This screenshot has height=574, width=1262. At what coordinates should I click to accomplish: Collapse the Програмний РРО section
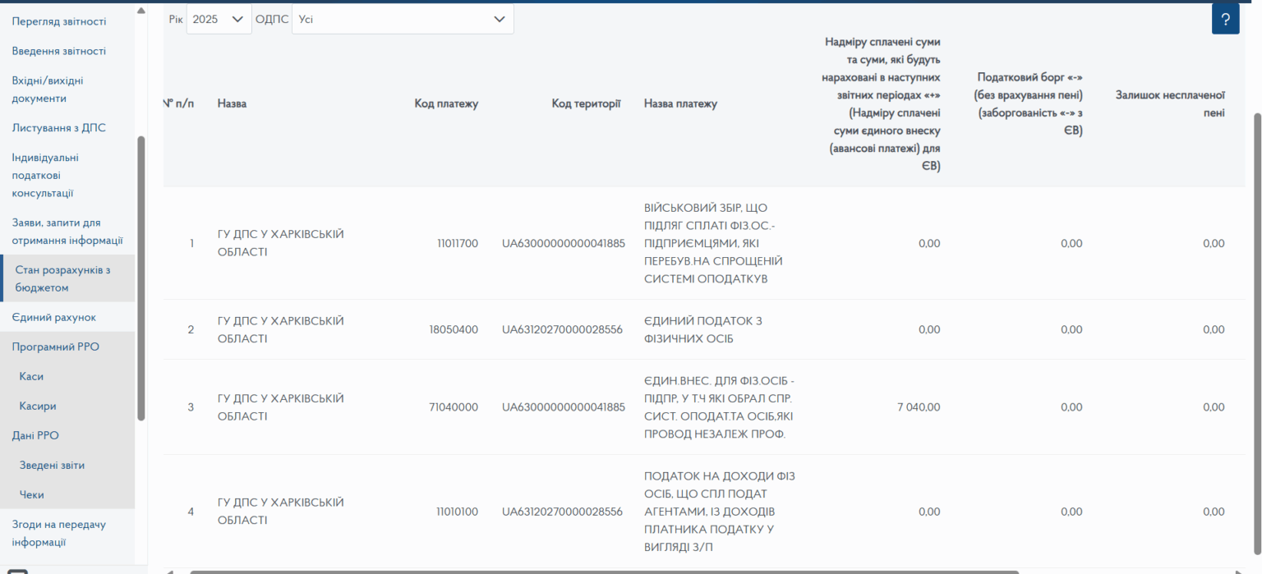click(x=55, y=347)
